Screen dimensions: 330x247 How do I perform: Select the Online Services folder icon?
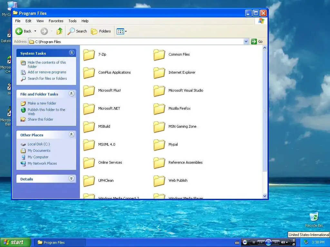click(89, 163)
